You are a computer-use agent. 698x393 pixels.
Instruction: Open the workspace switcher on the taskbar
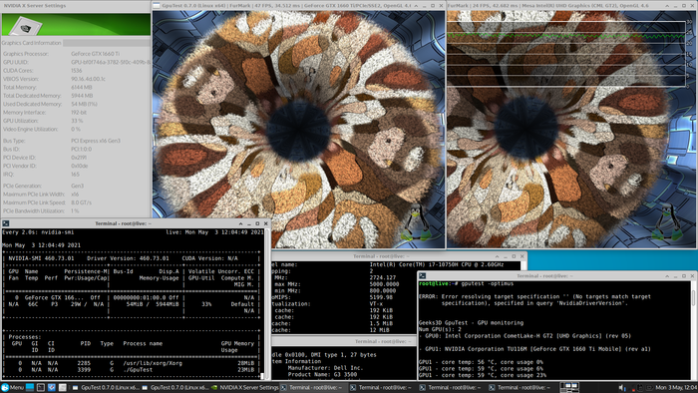(x=569, y=387)
